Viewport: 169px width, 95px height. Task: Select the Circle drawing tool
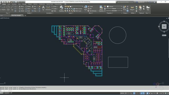pyautogui.click(x=8, y=8)
